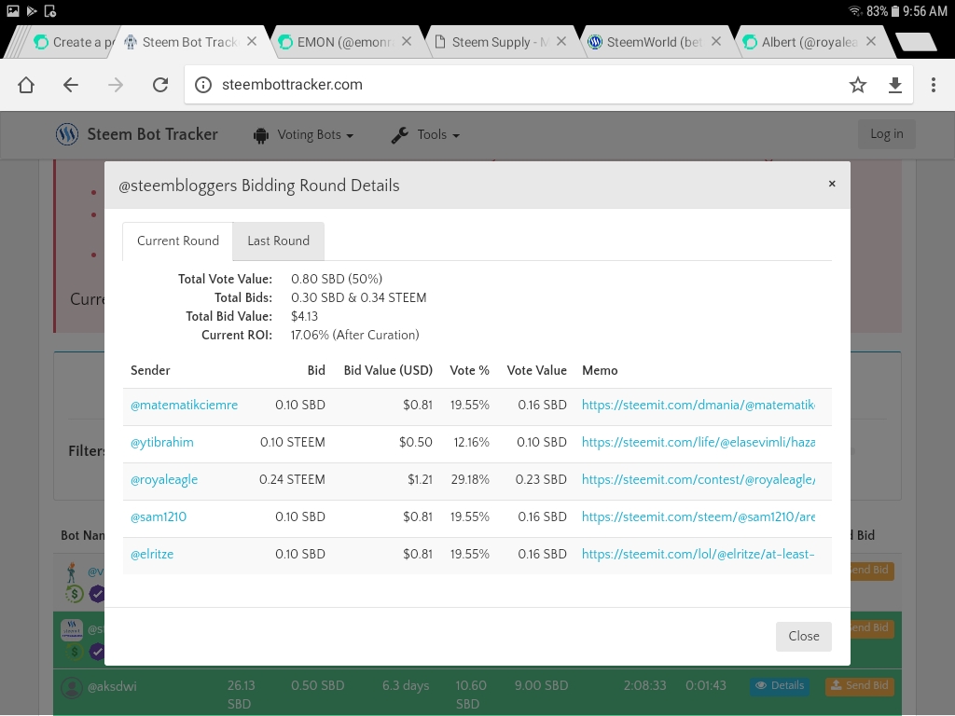955x716 pixels.
Task: Tap the image notification icon in status bar
Action: pos(13,11)
